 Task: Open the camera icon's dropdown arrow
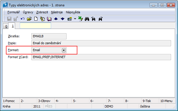click(75, 19)
